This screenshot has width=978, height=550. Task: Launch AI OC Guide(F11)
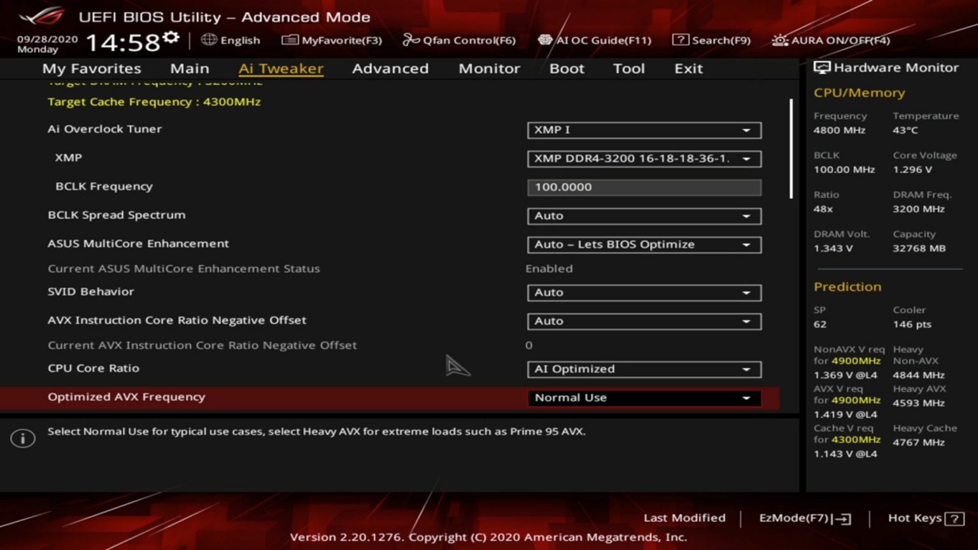point(595,40)
